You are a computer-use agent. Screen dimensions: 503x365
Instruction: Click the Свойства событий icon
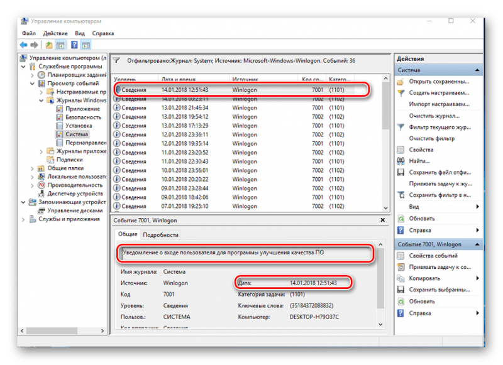pyautogui.click(x=401, y=256)
